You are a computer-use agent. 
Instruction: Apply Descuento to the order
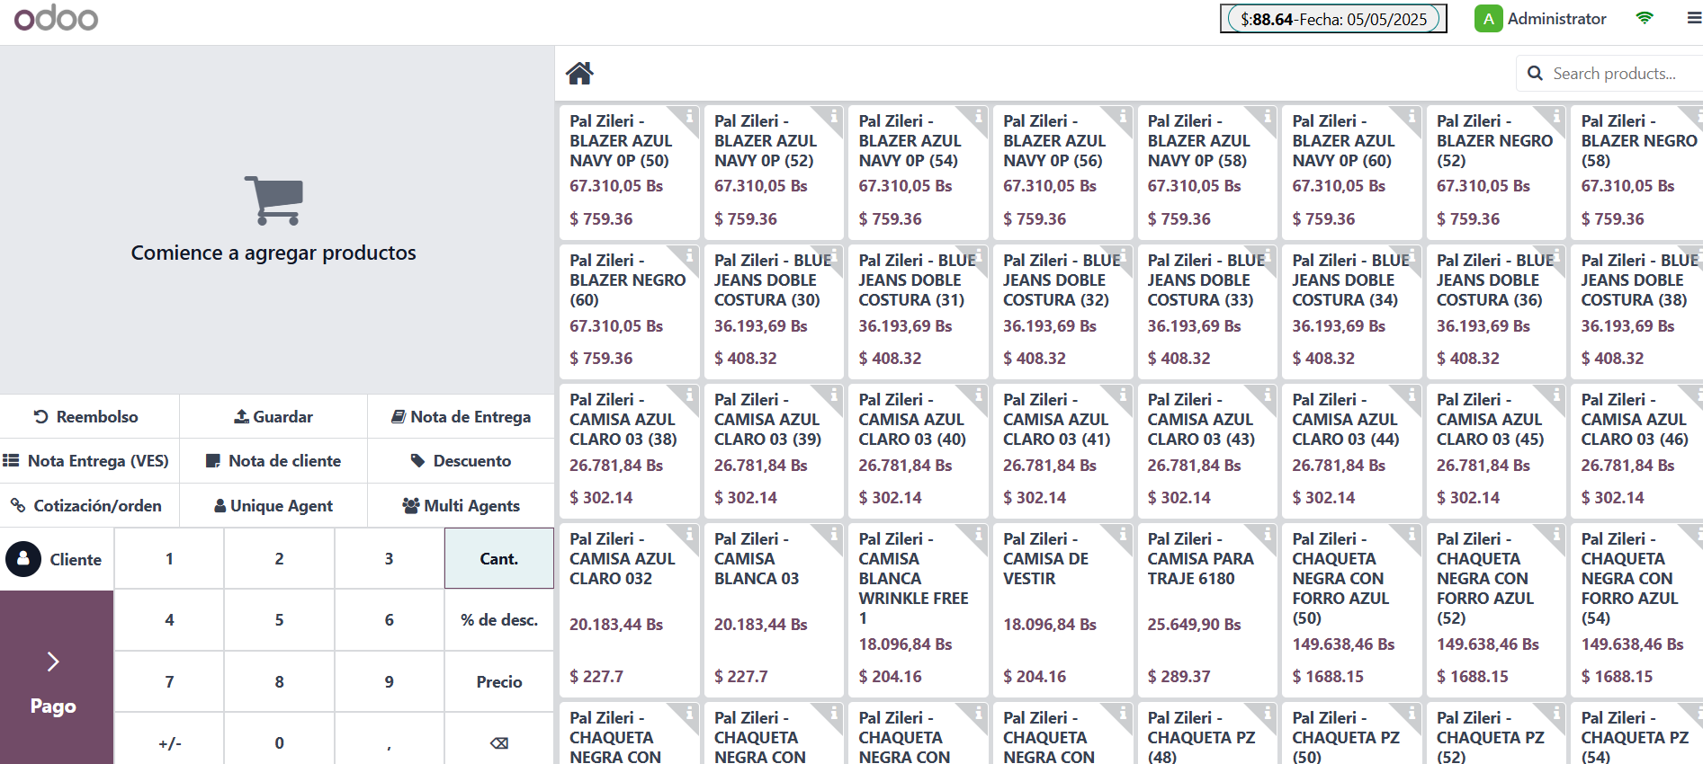[x=461, y=460]
